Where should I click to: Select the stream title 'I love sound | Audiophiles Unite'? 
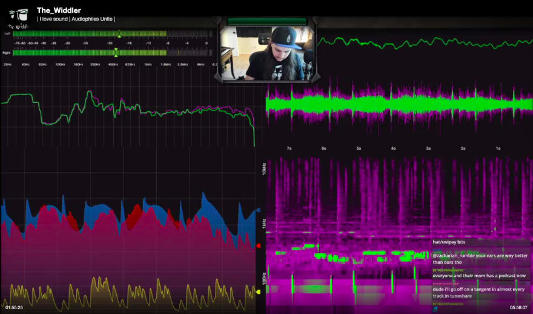point(76,19)
